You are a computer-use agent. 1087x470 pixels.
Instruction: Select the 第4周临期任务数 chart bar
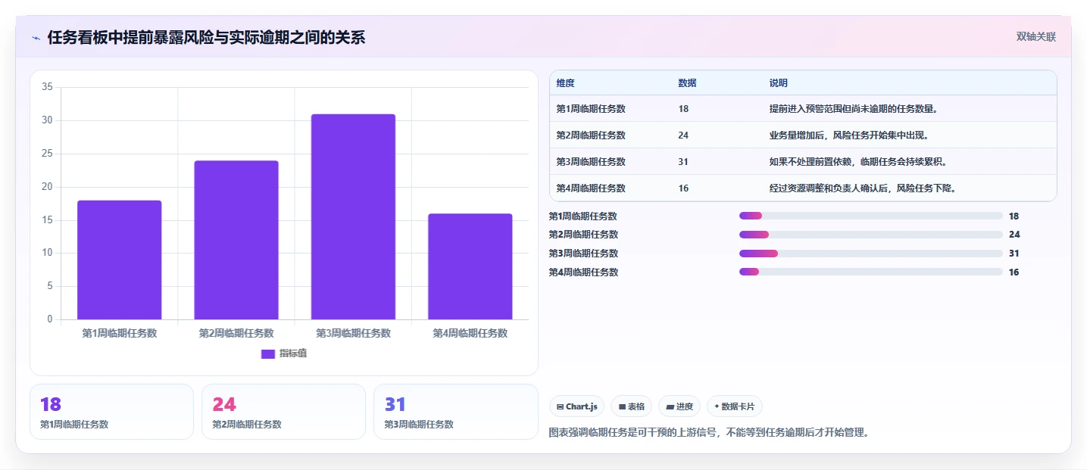(x=470, y=266)
